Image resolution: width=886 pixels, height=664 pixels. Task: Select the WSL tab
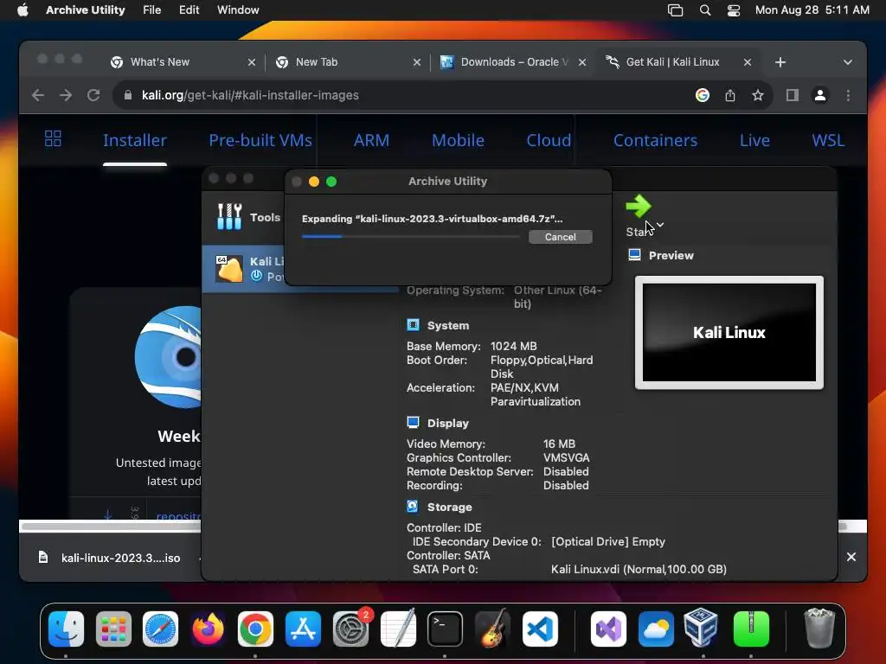pos(828,140)
